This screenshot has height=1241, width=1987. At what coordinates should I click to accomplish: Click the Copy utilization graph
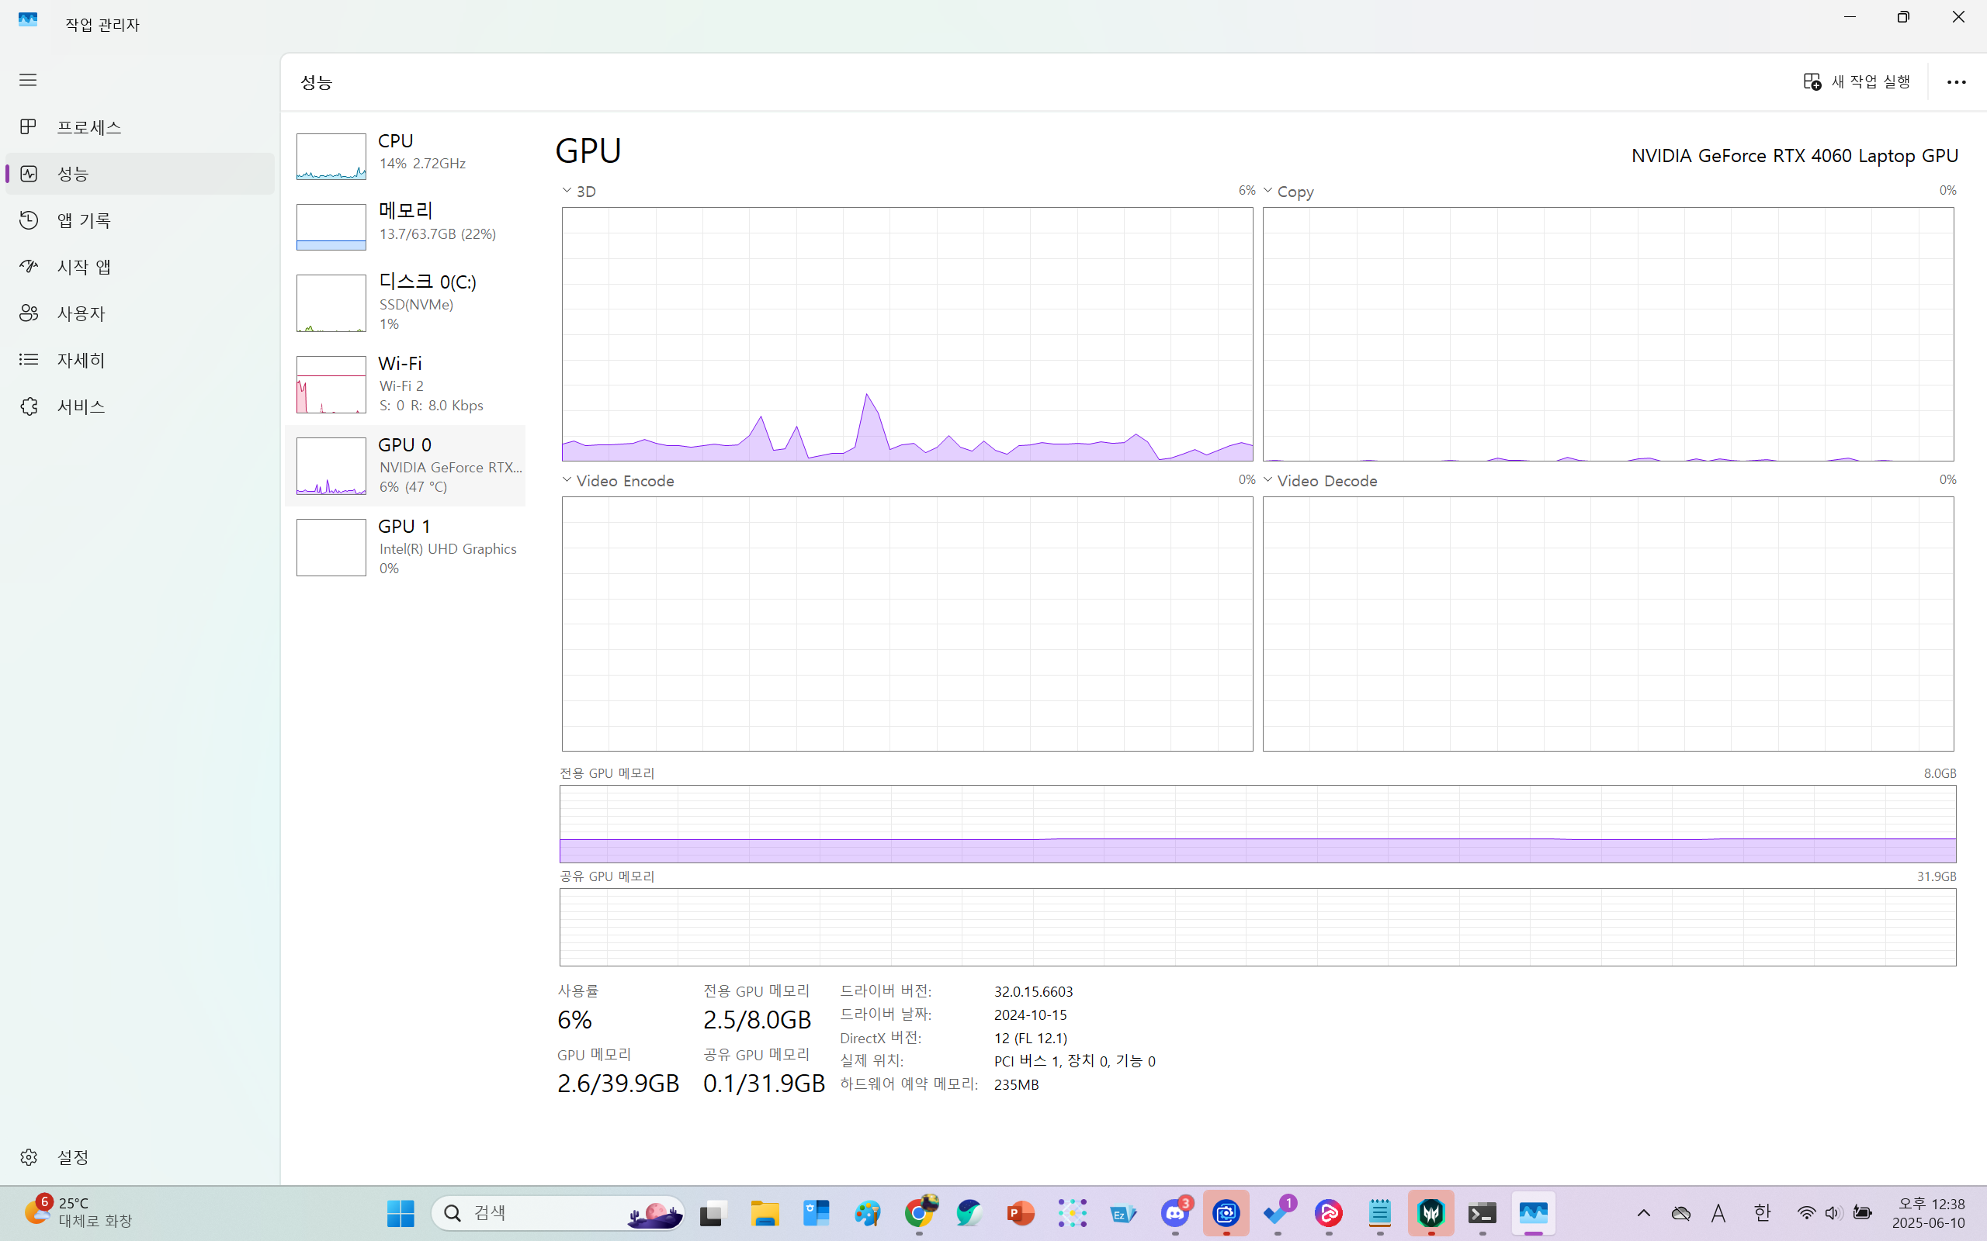[1607, 334]
